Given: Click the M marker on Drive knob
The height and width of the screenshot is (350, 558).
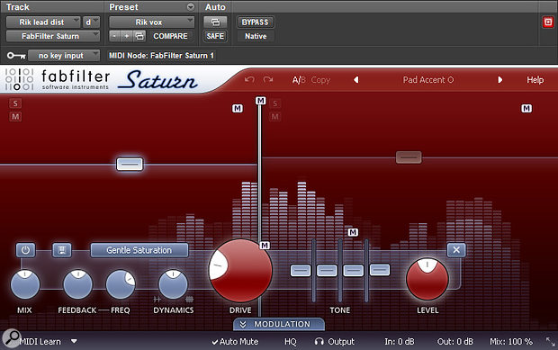Looking at the screenshot, I should 265,245.
